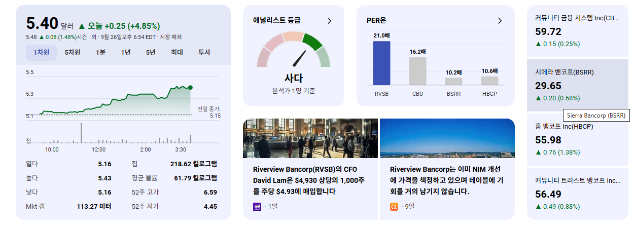
Task: Click the analyst gauge needle
Action: pos(299,59)
